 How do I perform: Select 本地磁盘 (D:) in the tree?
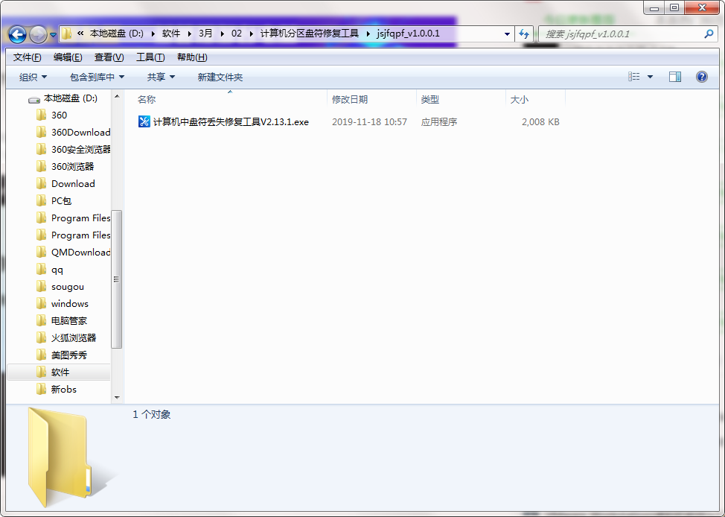(70, 98)
